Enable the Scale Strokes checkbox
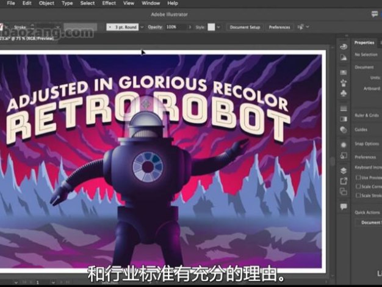This screenshot has width=382, height=287. (358, 195)
